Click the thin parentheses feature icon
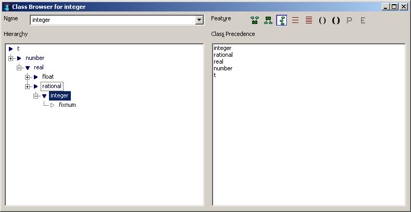 (x=322, y=20)
